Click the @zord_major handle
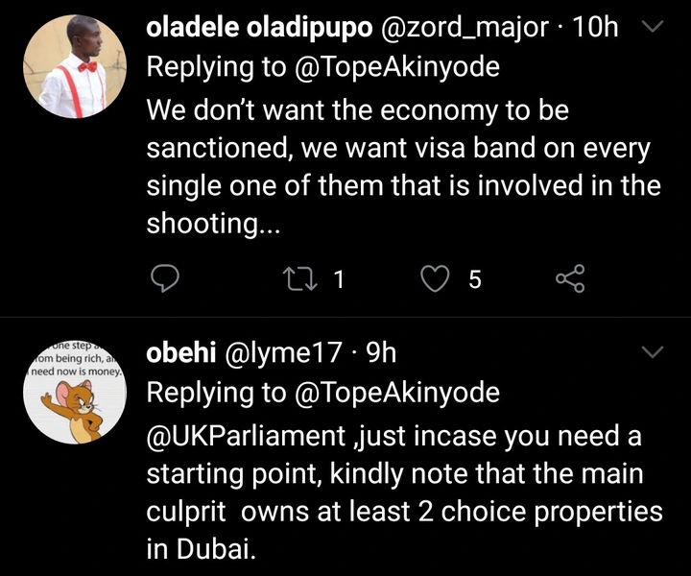This screenshot has width=691, height=576. (464, 29)
